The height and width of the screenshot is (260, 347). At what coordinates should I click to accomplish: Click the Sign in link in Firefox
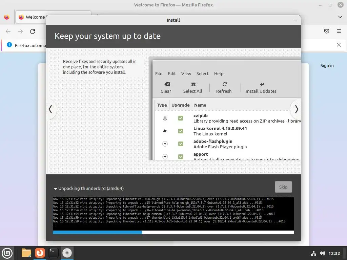point(327,65)
